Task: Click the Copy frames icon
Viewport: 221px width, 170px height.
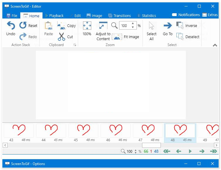Action: (61, 25)
